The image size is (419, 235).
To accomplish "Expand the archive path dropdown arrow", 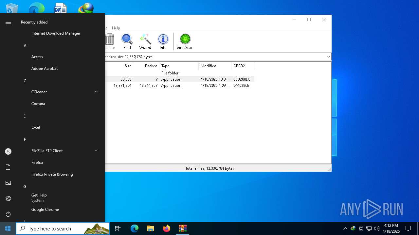I will [328, 57].
